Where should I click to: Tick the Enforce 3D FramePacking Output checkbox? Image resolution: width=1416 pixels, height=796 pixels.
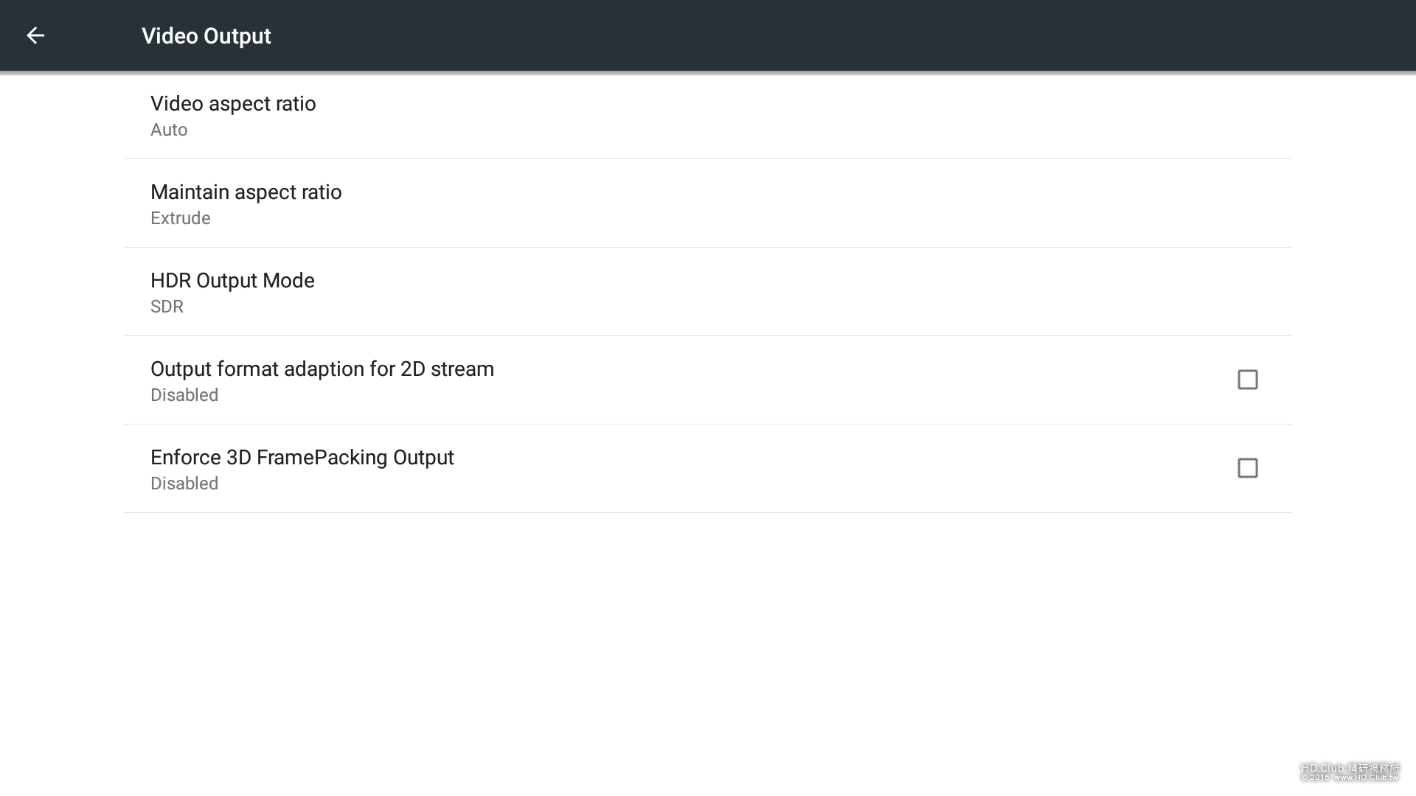[x=1247, y=468]
